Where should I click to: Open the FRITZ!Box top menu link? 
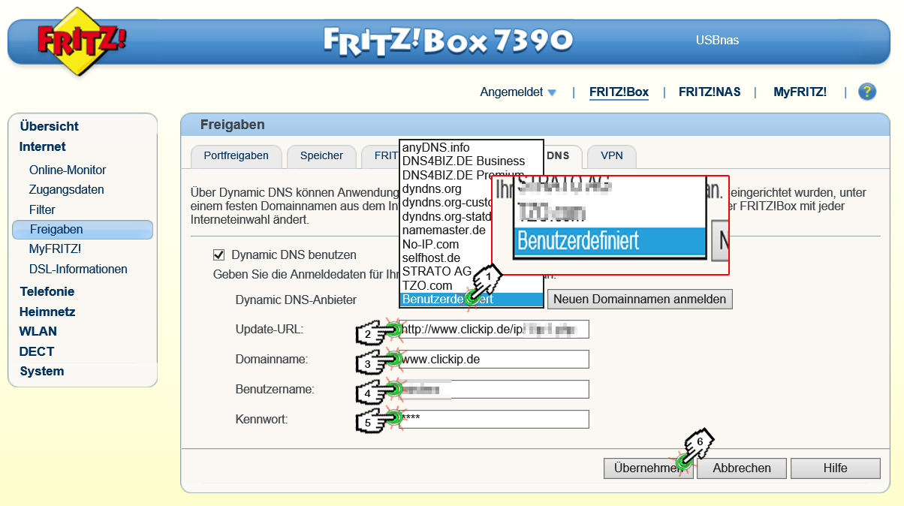619,92
